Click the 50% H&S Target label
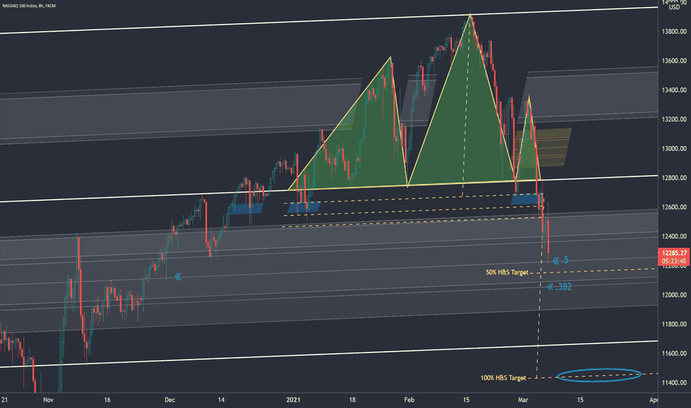The image size is (691, 408). point(507,272)
